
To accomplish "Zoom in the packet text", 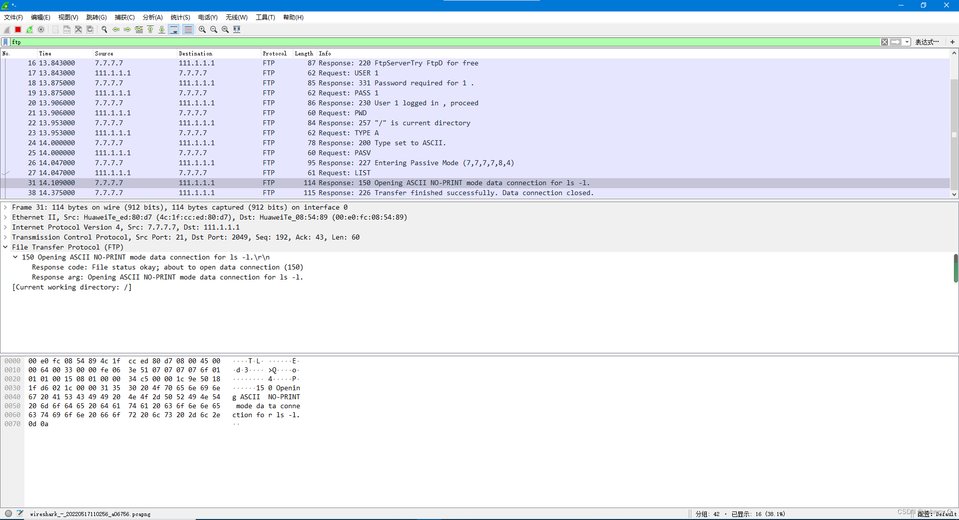I will [x=202, y=29].
